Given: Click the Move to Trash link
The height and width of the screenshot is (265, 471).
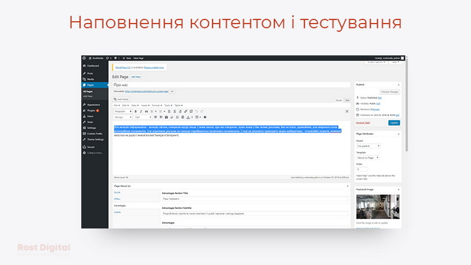Looking at the screenshot, I should coord(363,122).
